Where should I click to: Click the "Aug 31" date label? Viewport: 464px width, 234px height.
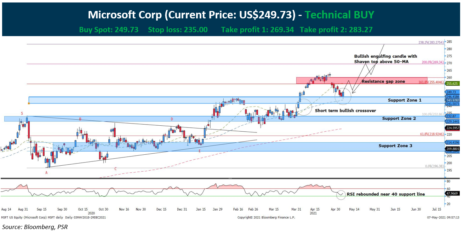pos(23,209)
